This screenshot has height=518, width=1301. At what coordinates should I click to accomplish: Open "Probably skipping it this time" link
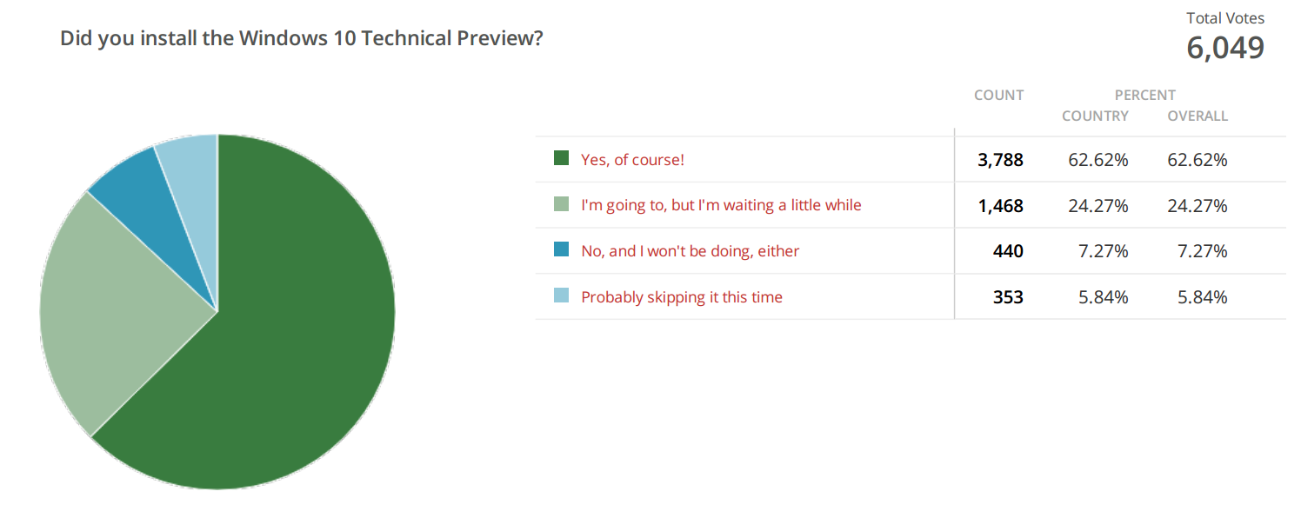(682, 297)
